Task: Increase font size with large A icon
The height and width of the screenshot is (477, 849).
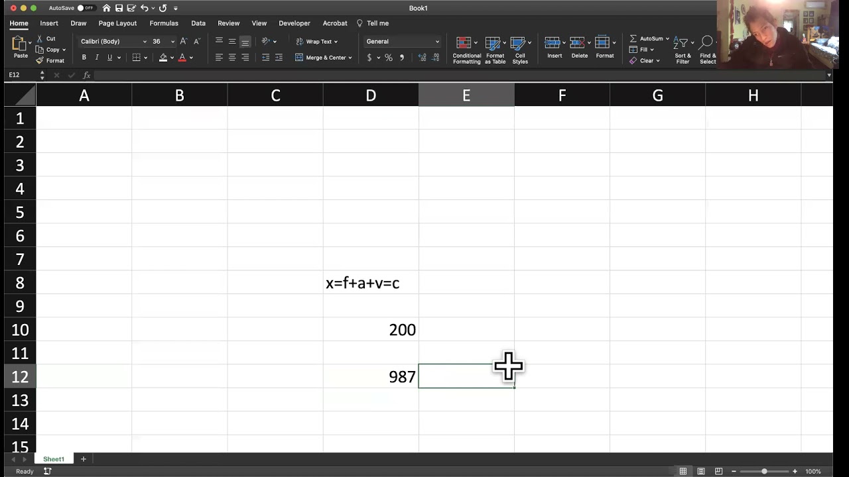Action: tap(184, 41)
